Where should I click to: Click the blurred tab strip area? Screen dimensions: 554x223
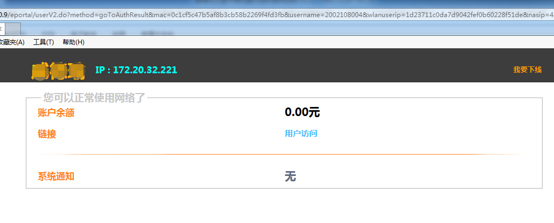268,29
